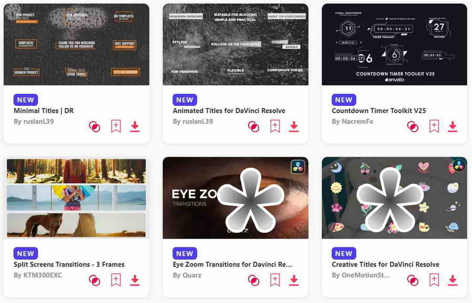Open author NacremFx profile
The width and height of the screenshot is (472, 303).
click(352, 122)
